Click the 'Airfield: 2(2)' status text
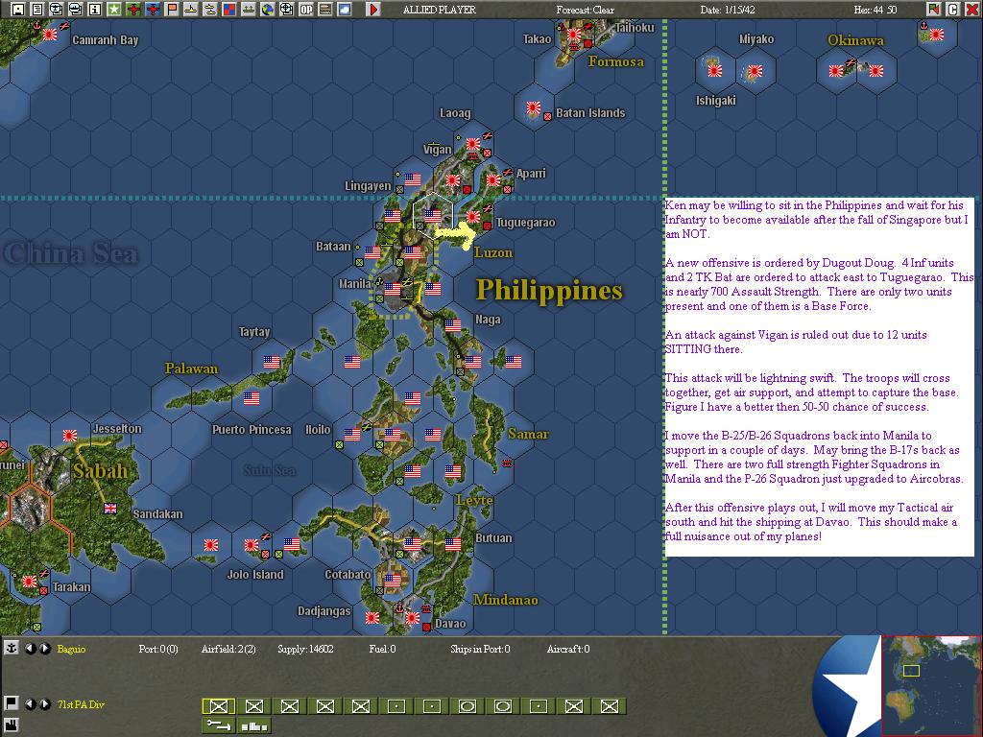Screen dimensions: 983x737 tap(228, 649)
